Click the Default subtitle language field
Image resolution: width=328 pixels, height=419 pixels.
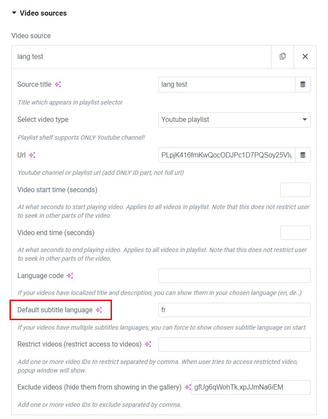234,310
